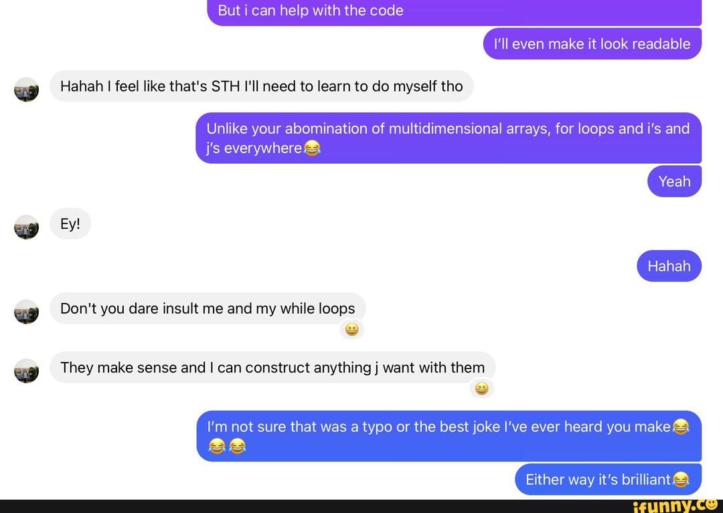The width and height of the screenshot is (723, 513).
Task: Select the 'I'll even make it look readable' bubble
Action: [592, 43]
